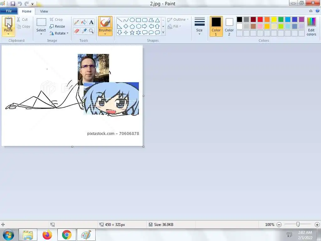Screen dimensions: 321x241
Task: Open the shape Fill dropdown
Action: pos(174,26)
